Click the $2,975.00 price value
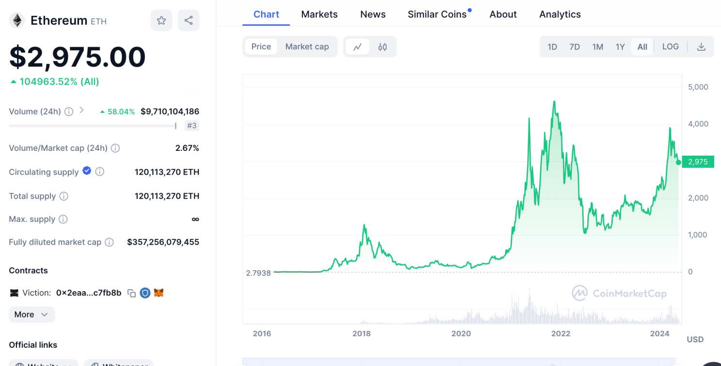This screenshot has width=721, height=366. (78, 57)
